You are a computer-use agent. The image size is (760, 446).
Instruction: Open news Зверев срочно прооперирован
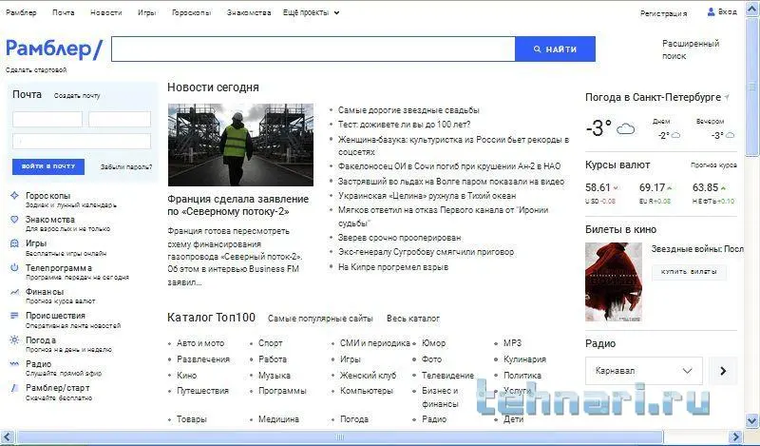point(399,238)
